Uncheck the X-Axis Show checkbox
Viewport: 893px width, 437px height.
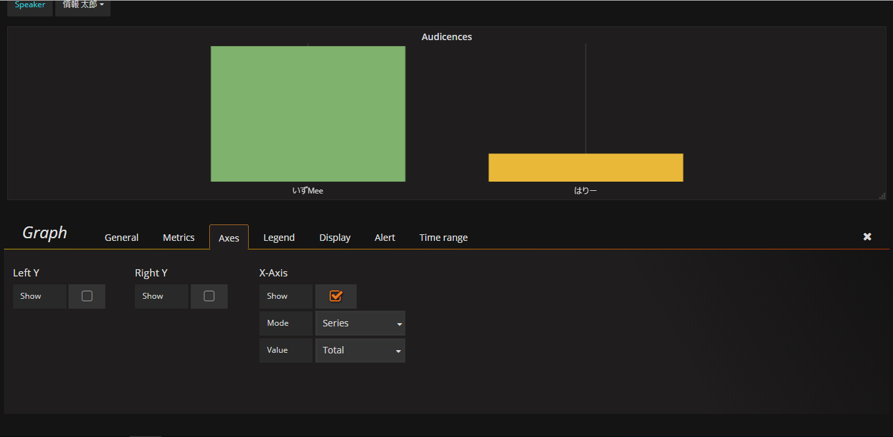coord(336,296)
